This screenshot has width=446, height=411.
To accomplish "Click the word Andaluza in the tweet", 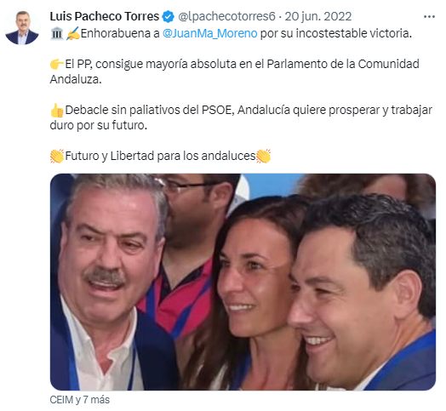I will [x=76, y=79].
